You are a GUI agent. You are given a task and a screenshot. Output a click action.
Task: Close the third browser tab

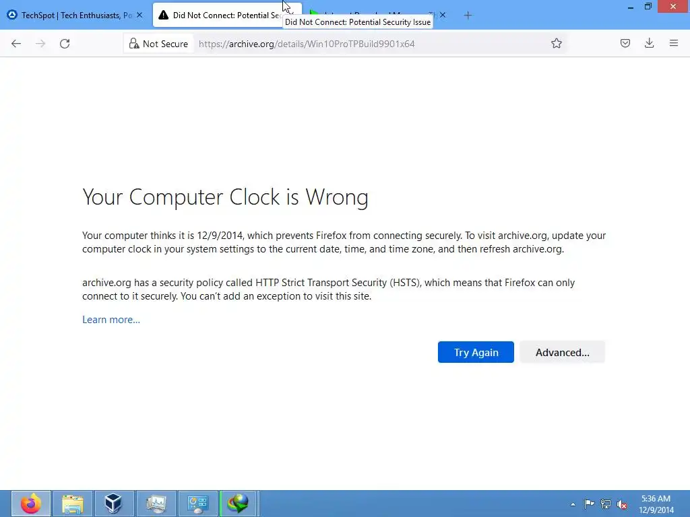[x=443, y=15]
